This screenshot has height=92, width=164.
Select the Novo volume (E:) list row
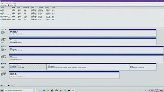[x=27, y=18]
